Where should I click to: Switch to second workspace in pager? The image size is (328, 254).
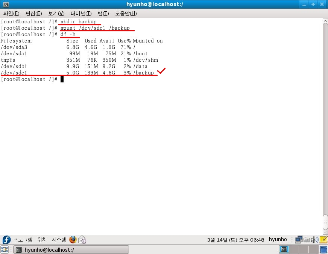294,249
